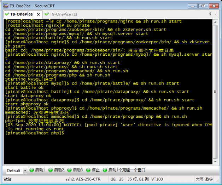Click the ssh2: AES-256-CTR status entry
Screen dimensions: 222x185
coord(83,179)
